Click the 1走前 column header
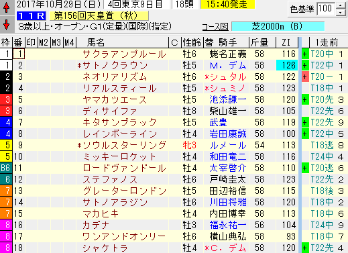The height and width of the screenshot is (253, 348). pos(327,42)
